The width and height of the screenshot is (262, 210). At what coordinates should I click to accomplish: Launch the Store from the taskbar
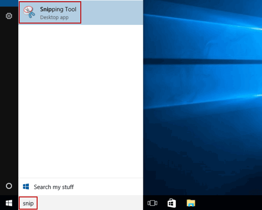click(172, 203)
